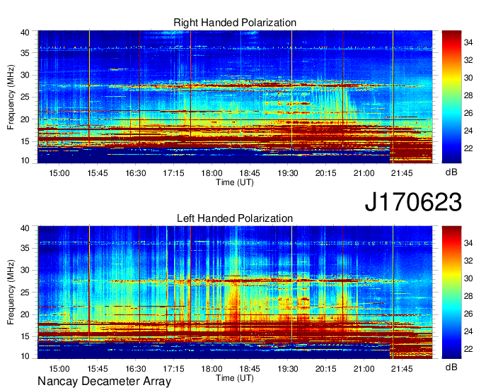
Task: Click the "Frequency (MHz)" axis label of Right Handed plot
Action: pyautogui.click(x=11, y=97)
